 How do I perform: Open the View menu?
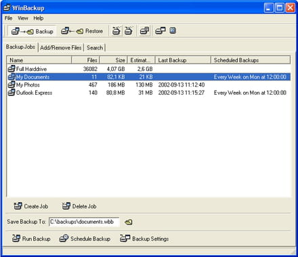coord(23,18)
